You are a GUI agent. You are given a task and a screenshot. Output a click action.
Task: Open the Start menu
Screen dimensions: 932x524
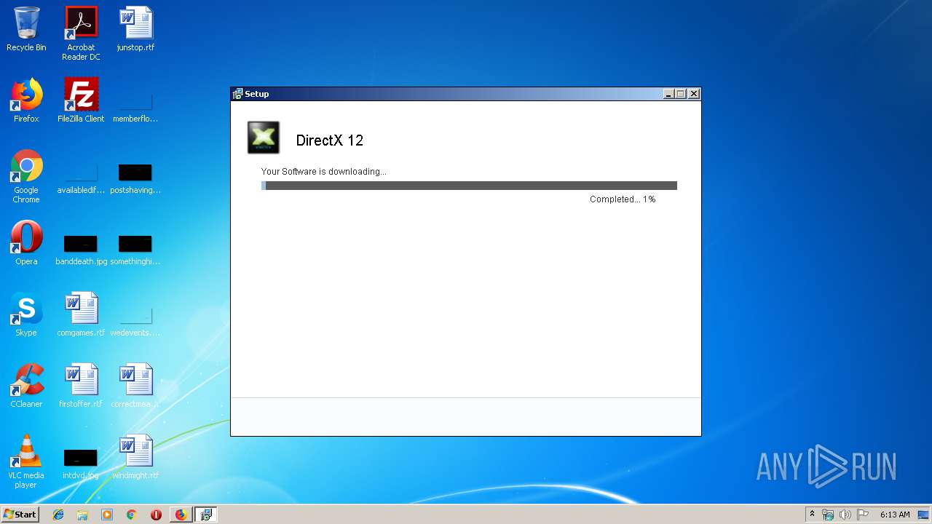[20, 515]
